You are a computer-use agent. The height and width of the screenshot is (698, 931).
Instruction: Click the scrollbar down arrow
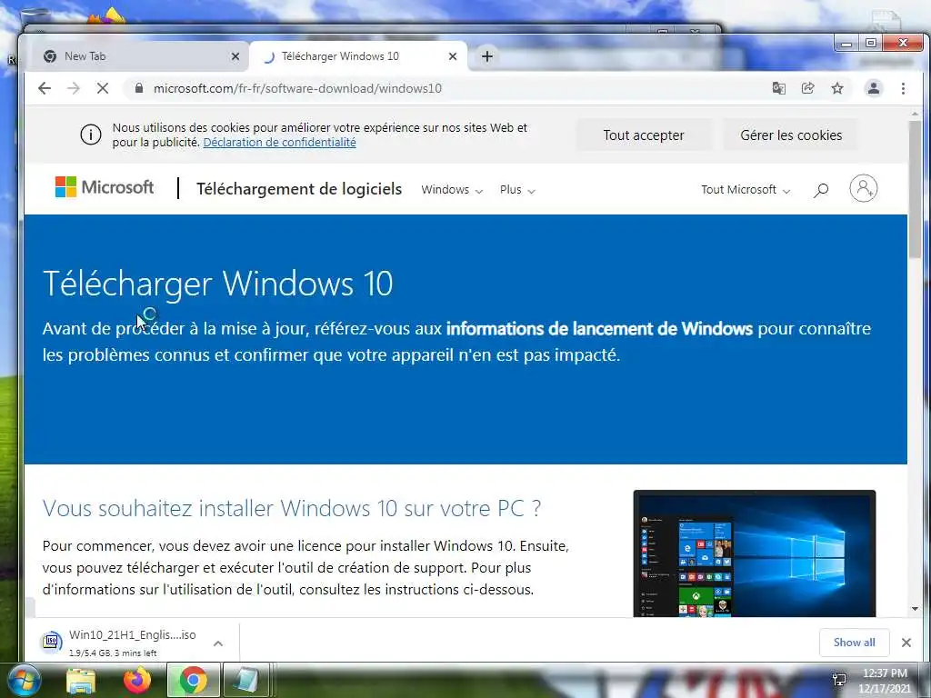point(915,609)
